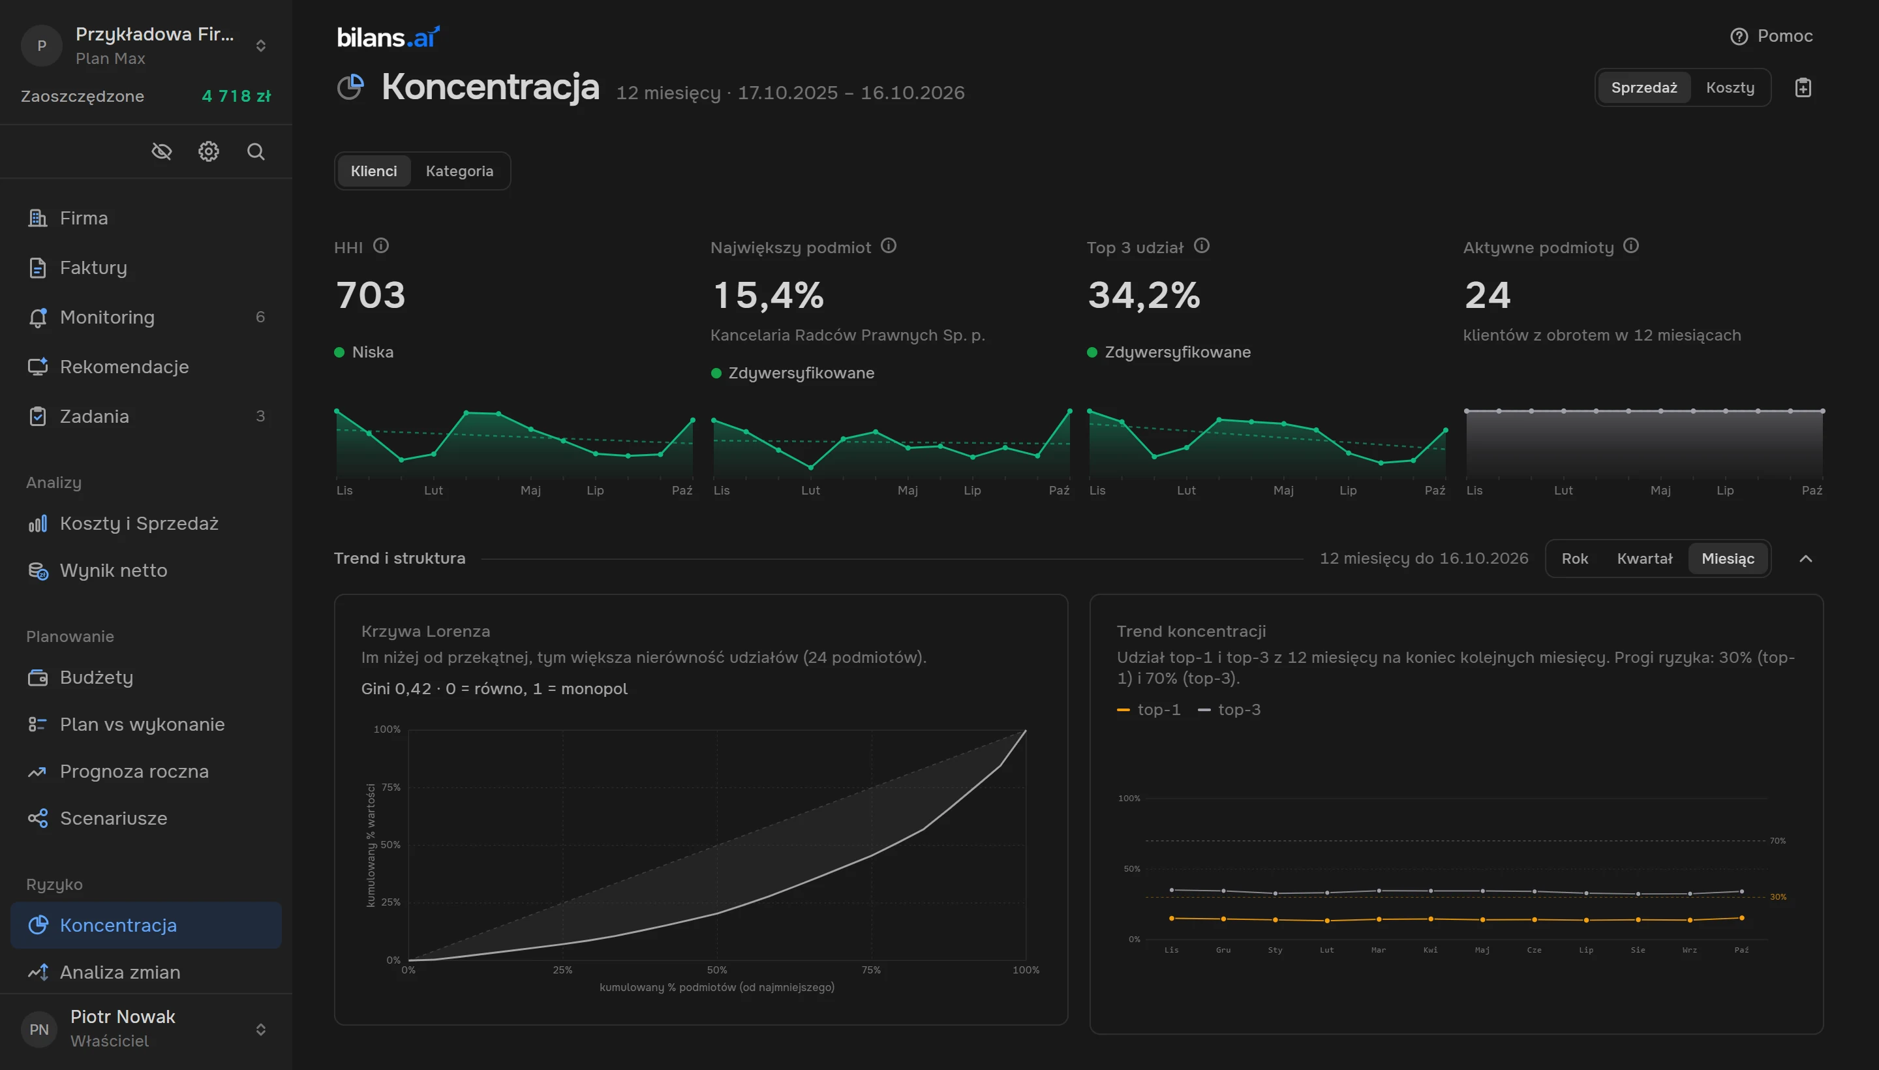Click the bilans.ai logo
Image resolution: width=1879 pixels, height=1070 pixels.
tap(388, 37)
